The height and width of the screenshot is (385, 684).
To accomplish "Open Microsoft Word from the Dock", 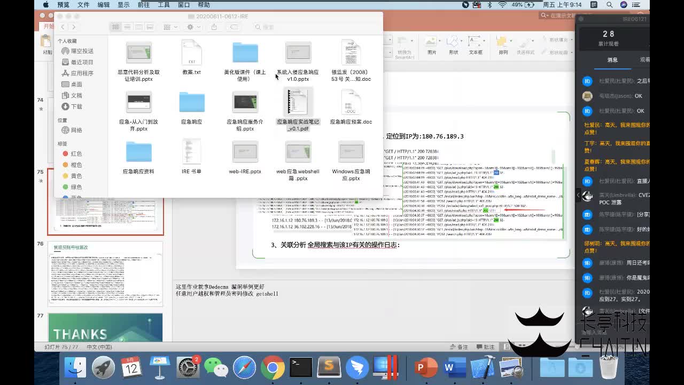I will click(x=454, y=367).
